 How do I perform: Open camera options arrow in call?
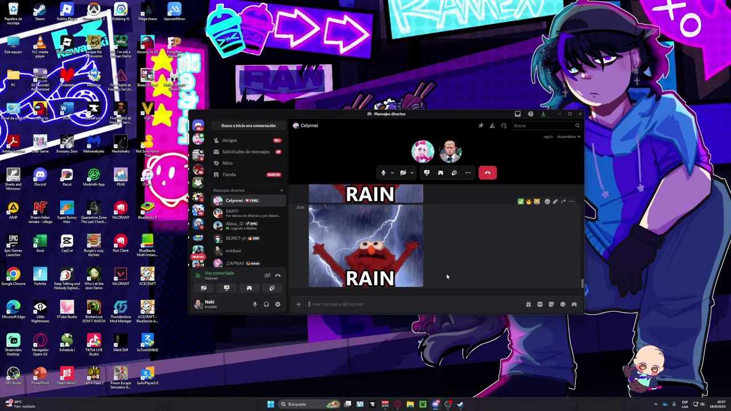(x=412, y=173)
